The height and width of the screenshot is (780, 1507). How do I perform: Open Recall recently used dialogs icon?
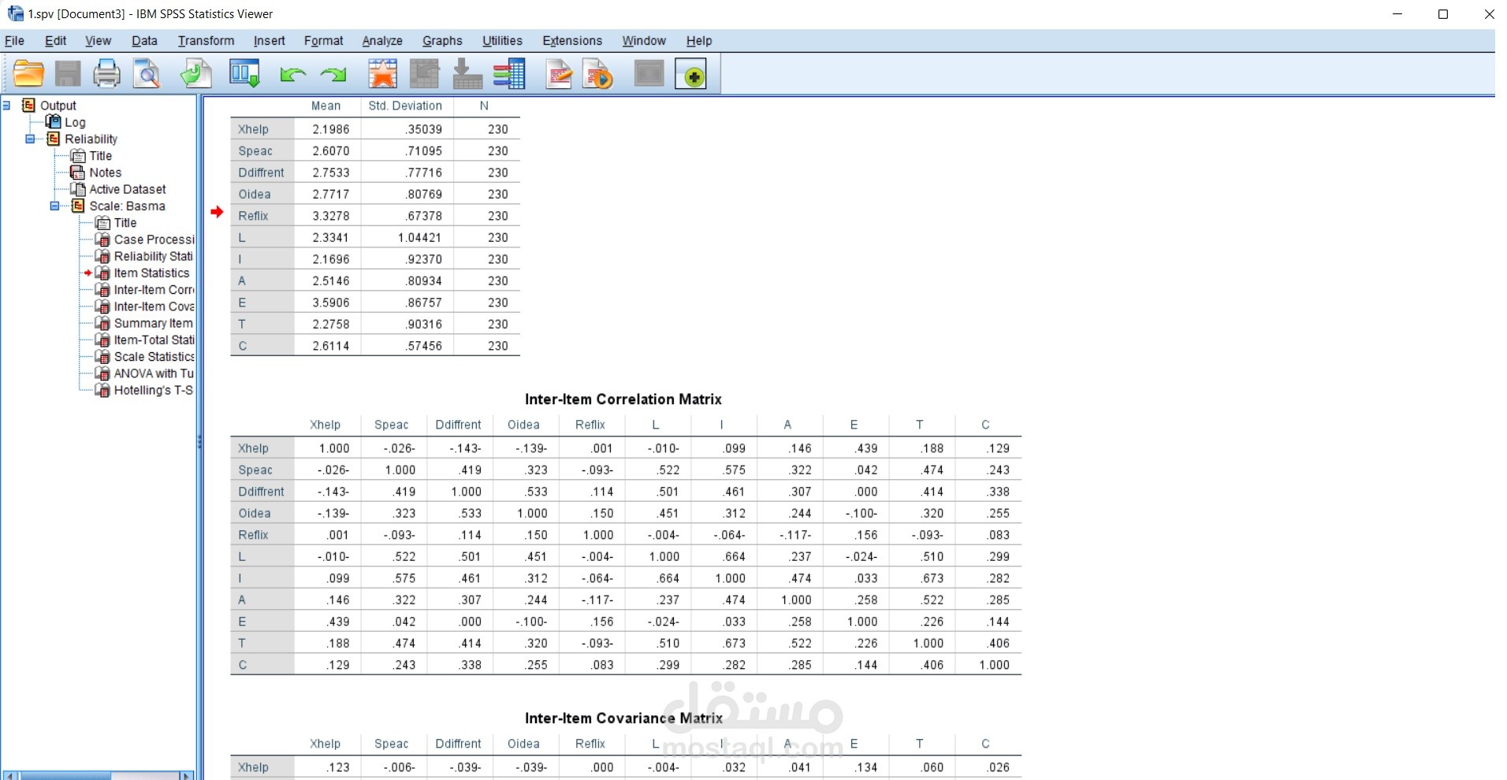[x=244, y=74]
